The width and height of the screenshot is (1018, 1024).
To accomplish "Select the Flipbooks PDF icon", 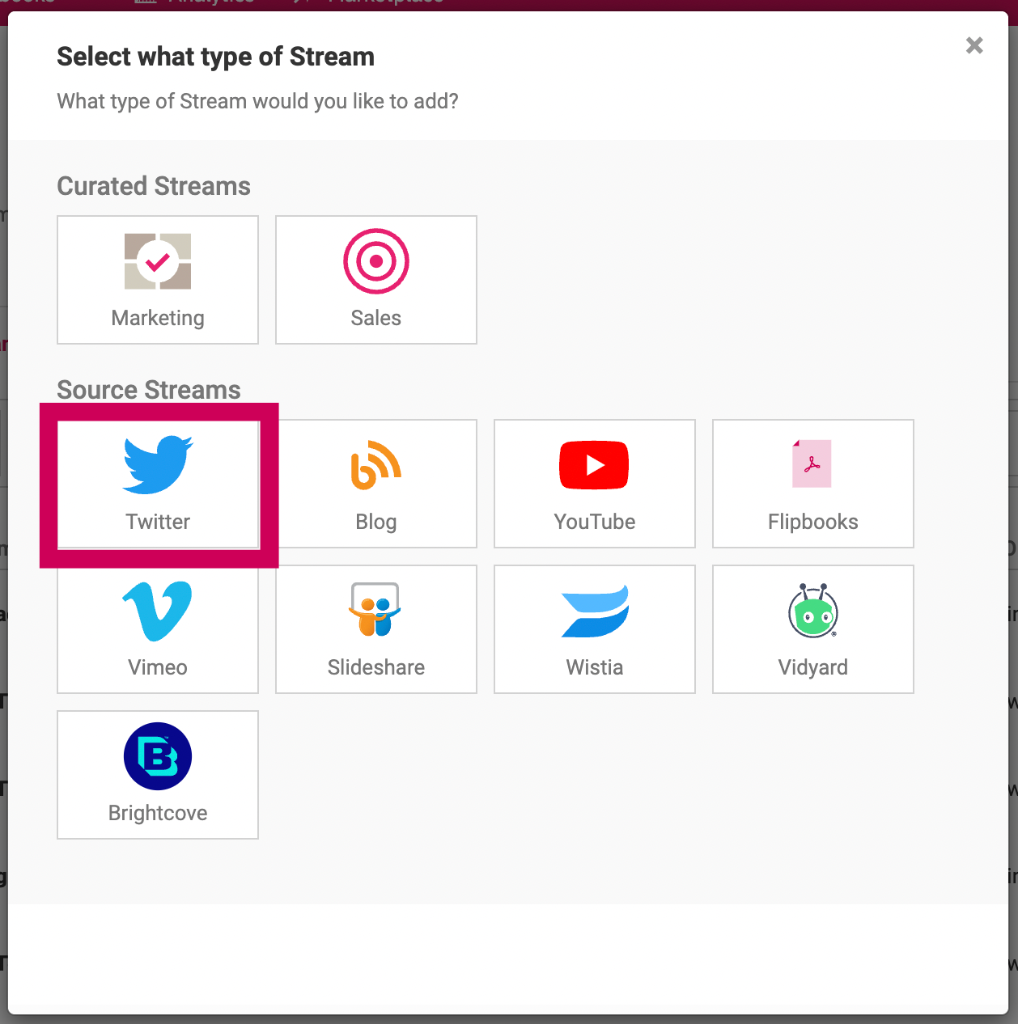I will tap(812, 463).
